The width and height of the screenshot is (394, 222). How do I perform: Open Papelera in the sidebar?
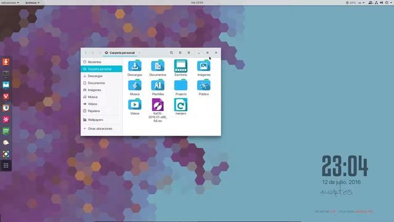[102, 111]
